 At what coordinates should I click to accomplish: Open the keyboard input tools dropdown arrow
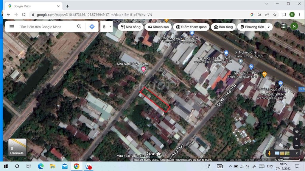[110, 26]
